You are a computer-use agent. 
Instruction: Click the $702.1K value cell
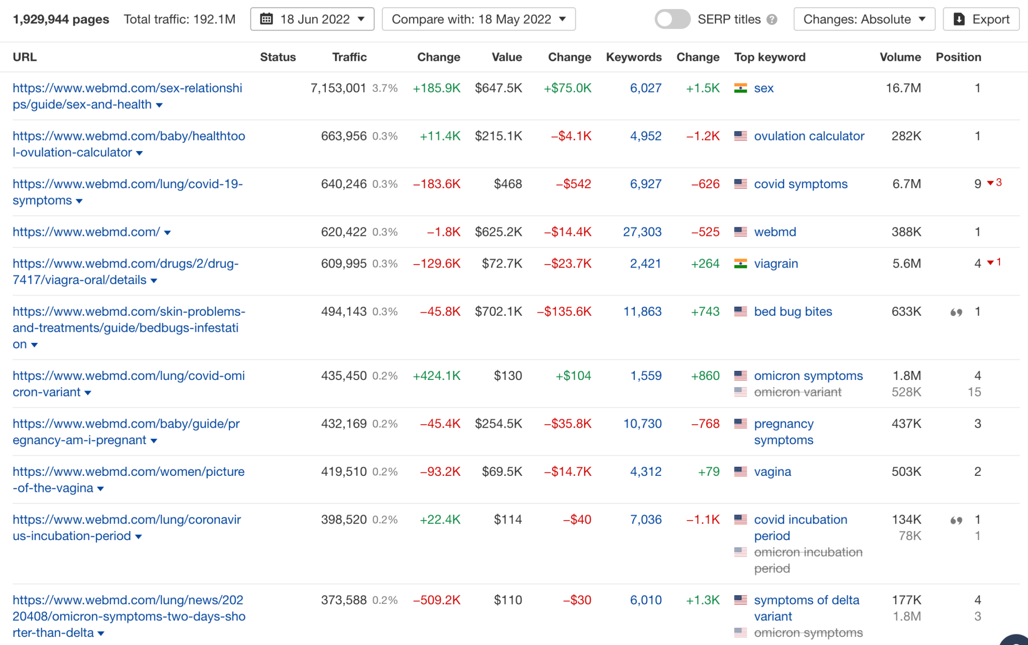(x=498, y=312)
